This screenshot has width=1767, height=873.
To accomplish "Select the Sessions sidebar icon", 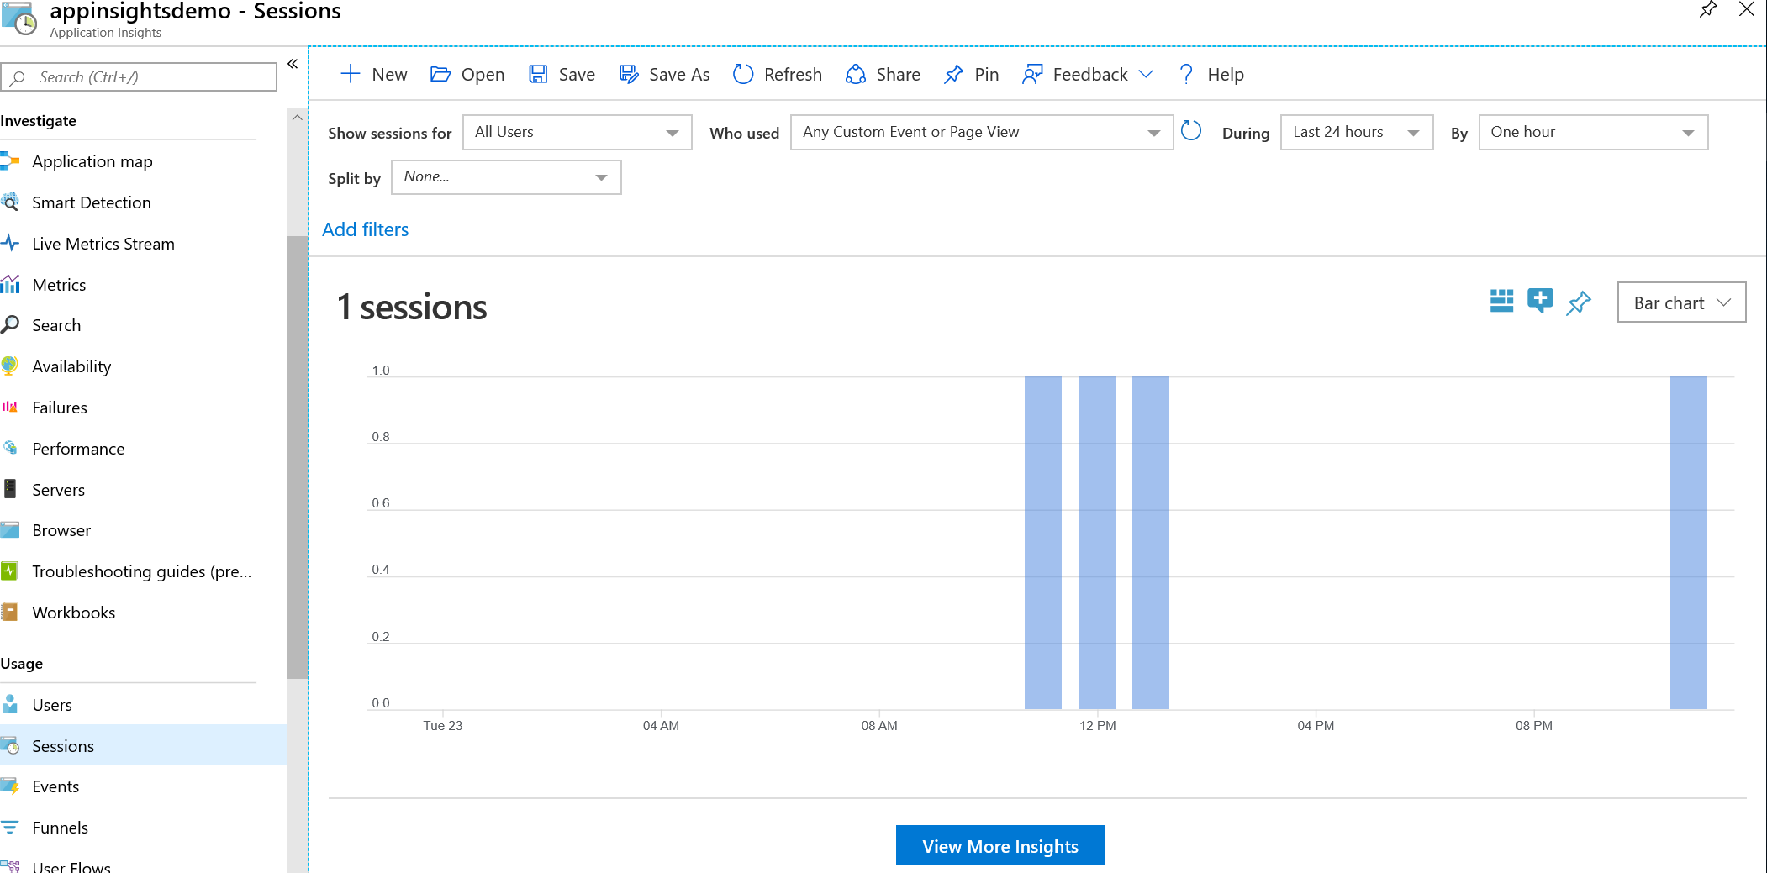I will point(10,745).
